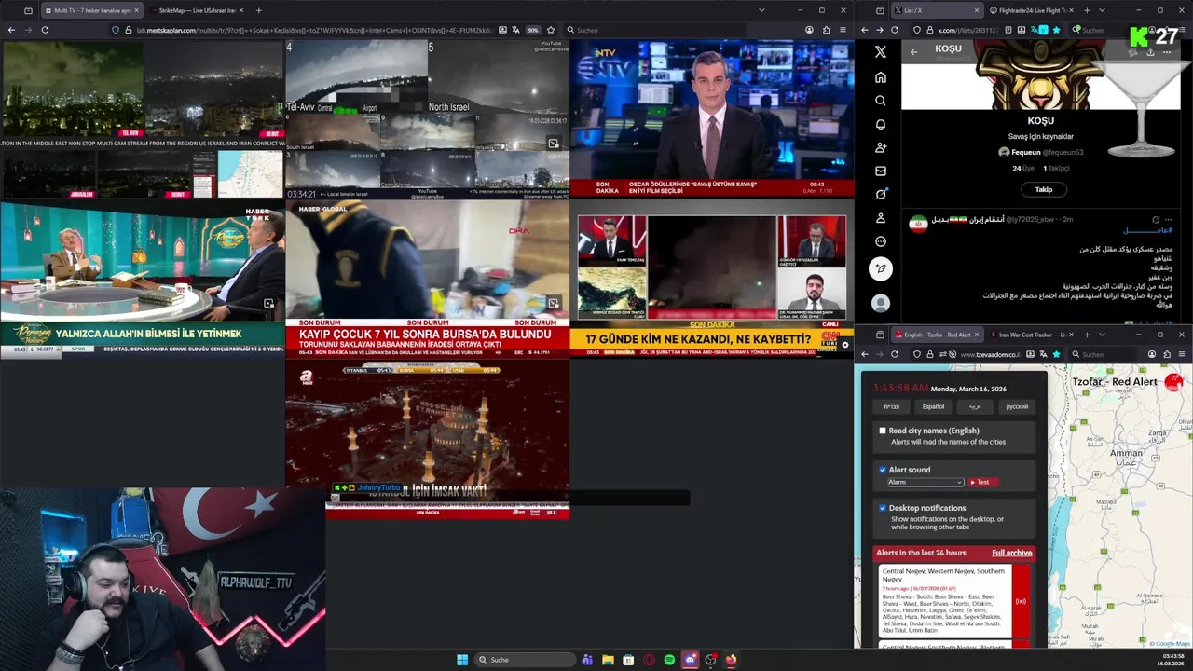Open X follow people icon

[881, 147]
